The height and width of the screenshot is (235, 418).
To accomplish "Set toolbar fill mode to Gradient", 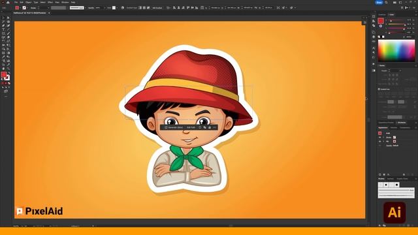I will tap(6, 84).
